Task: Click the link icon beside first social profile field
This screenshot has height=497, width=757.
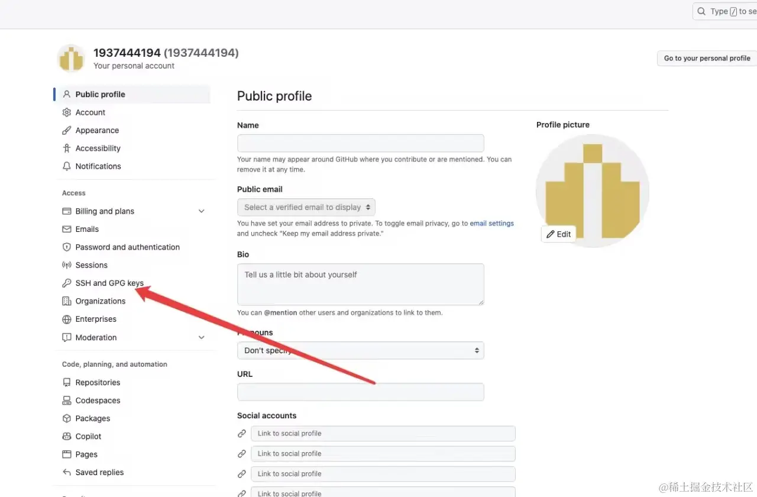Action: 242,433
